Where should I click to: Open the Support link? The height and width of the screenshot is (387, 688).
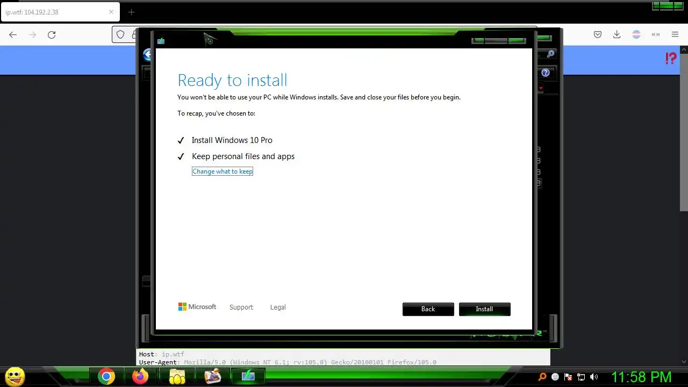(x=241, y=307)
